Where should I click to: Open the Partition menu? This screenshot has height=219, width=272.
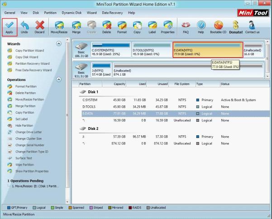50,13
